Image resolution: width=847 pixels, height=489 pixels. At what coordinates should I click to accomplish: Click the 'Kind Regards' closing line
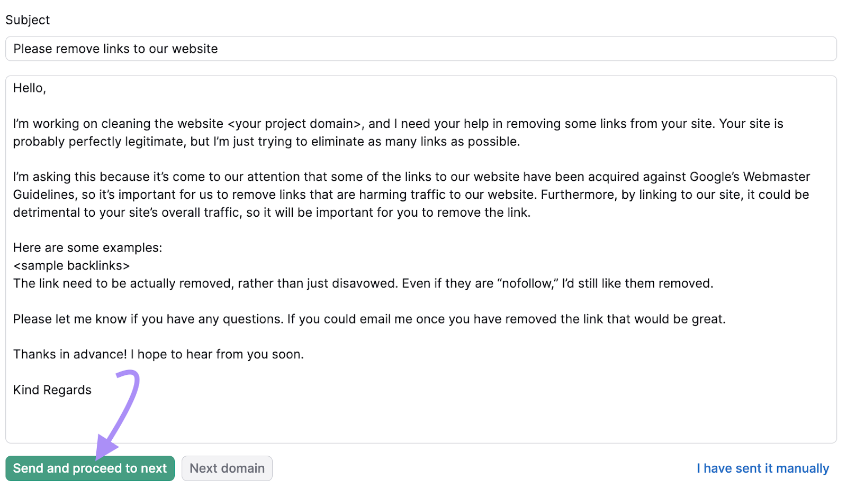[52, 390]
